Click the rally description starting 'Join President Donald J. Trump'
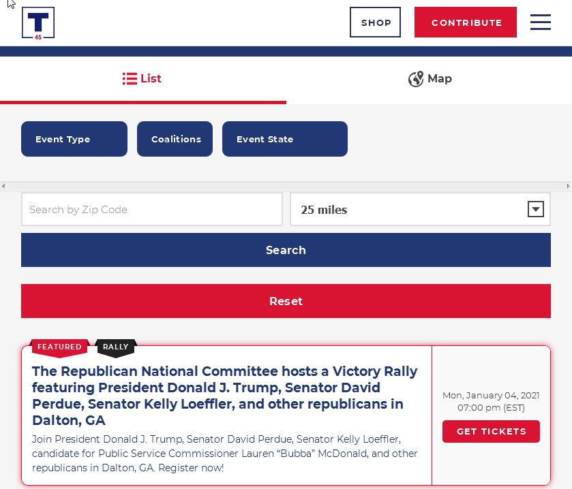The width and height of the screenshot is (572, 489). [225, 454]
